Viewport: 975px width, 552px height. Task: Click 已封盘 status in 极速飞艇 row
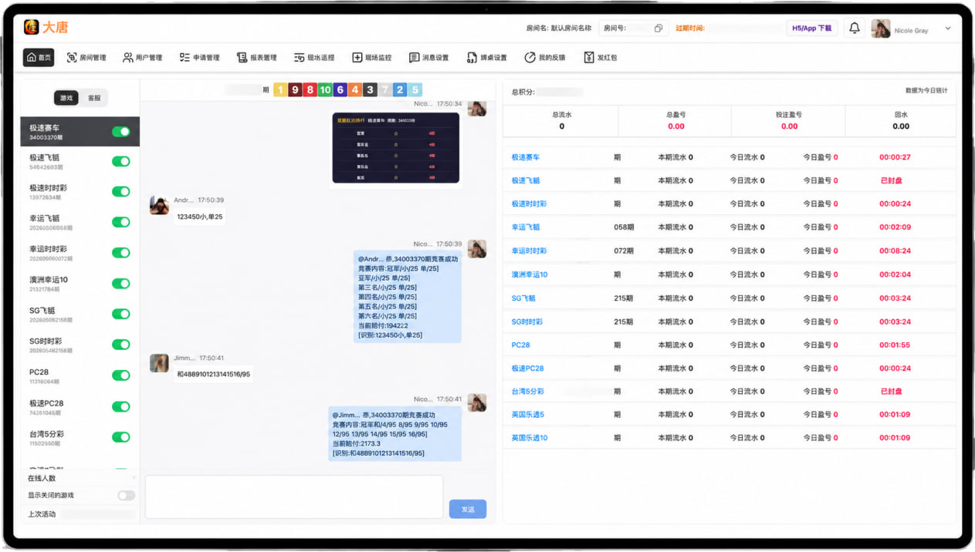[892, 180]
